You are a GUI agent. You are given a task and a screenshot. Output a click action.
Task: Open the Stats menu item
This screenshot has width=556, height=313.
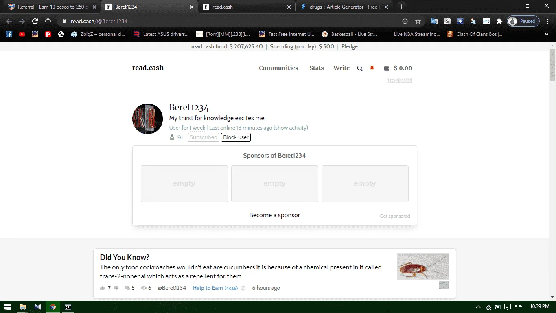pos(317,68)
